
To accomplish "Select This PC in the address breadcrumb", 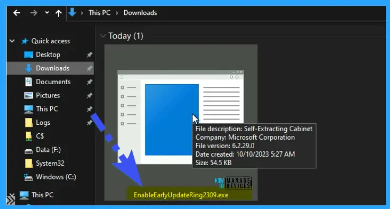I will pyautogui.click(x=99, y=13).
